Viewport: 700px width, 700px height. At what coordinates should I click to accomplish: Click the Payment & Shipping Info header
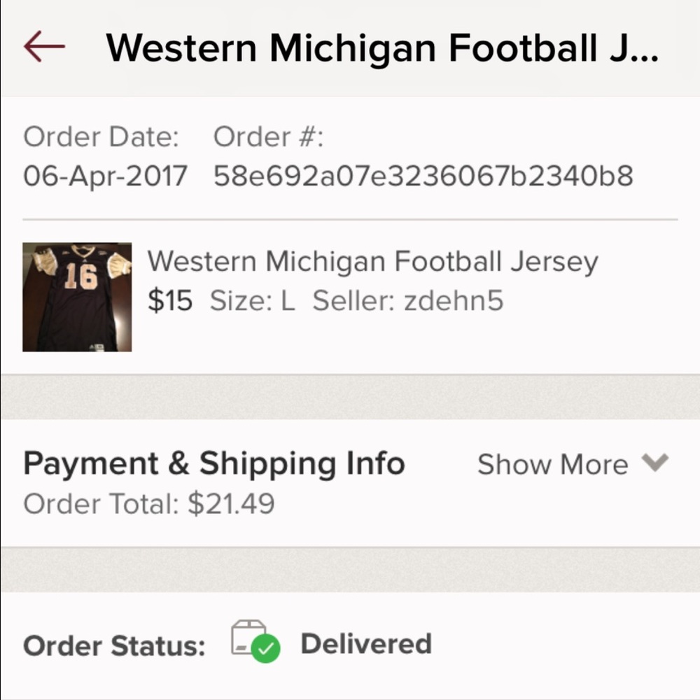(214, 463)
